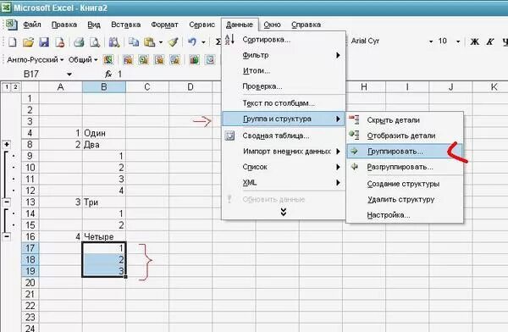This screenshot has width=508, height=332.
Task: Toggle italic with the К button
Action: [490, 41]
